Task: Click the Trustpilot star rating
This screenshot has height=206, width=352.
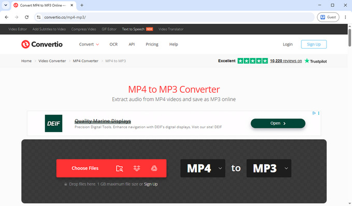Action: 253,61
